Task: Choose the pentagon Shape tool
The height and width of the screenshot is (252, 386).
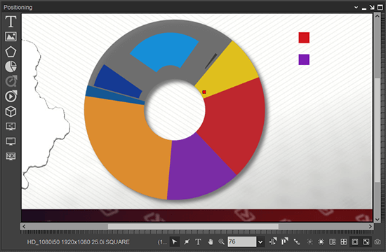Action: 11,52
